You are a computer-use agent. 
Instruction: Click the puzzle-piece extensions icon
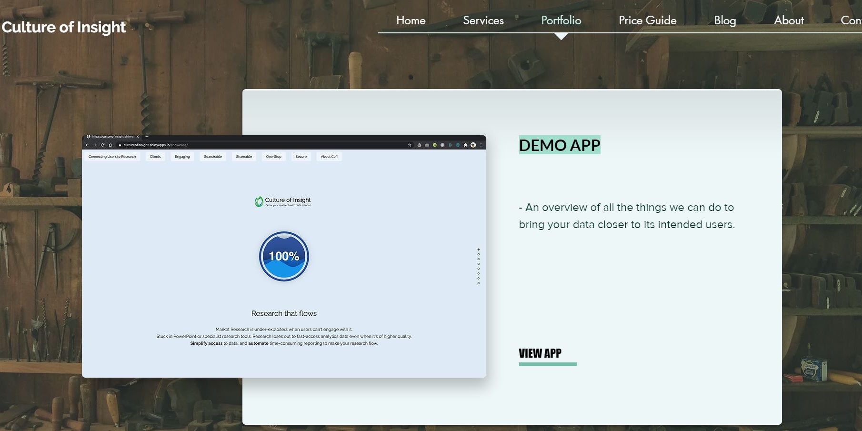pyautogui.click(x=465, y=145)
